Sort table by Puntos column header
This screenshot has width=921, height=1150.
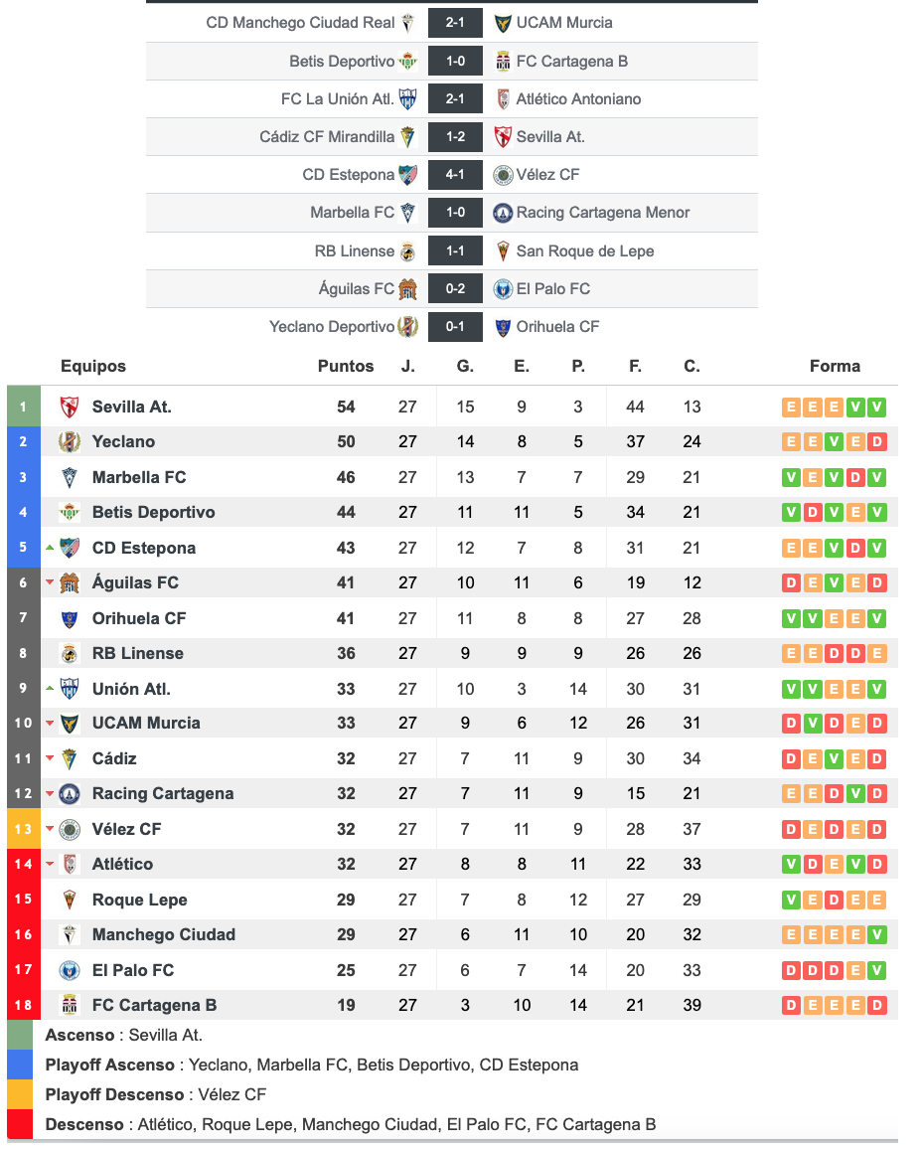pos(346,366)
